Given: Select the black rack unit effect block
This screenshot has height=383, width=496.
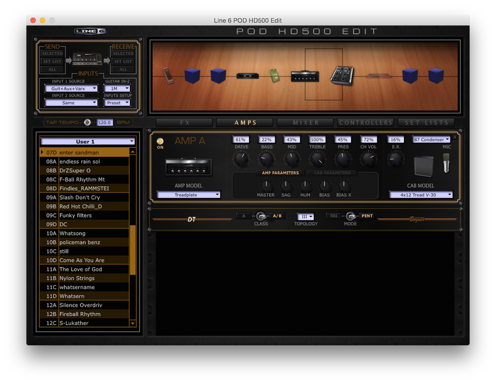Looking at the screenshot, I should click(248, 76).
